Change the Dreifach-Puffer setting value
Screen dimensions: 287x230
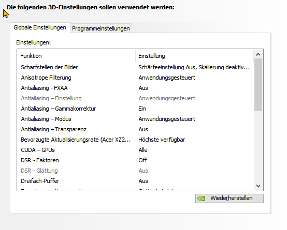point(143,181)
